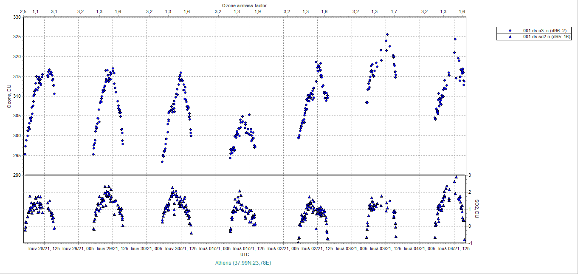The width and height of the screenshot is (578, 274).
Task: Click the highest ozone data point near 325 DU
Action: tap(387, 35)
